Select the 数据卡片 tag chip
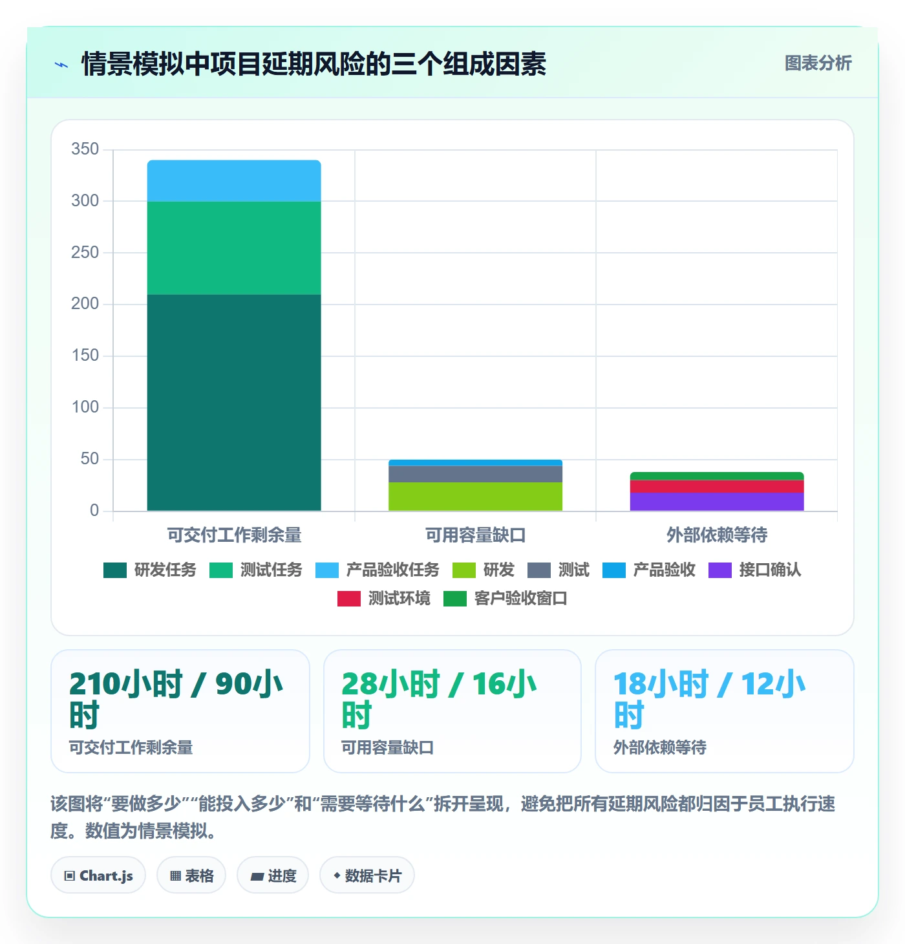The image size is (905, 944). click(367, 875)
